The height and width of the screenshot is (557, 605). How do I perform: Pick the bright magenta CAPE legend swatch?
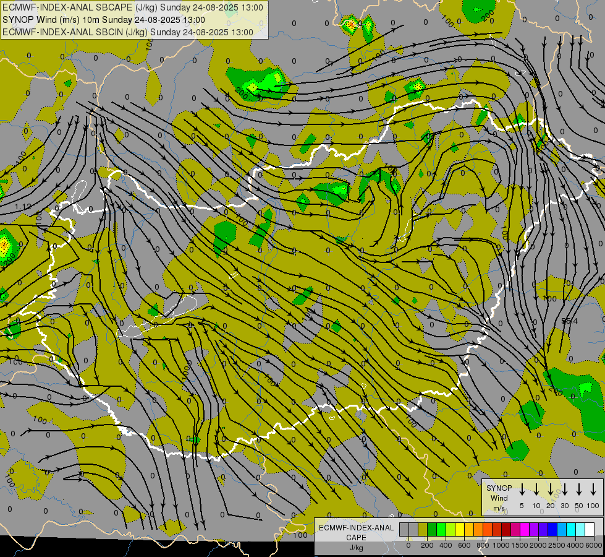[x=525, y=529]
